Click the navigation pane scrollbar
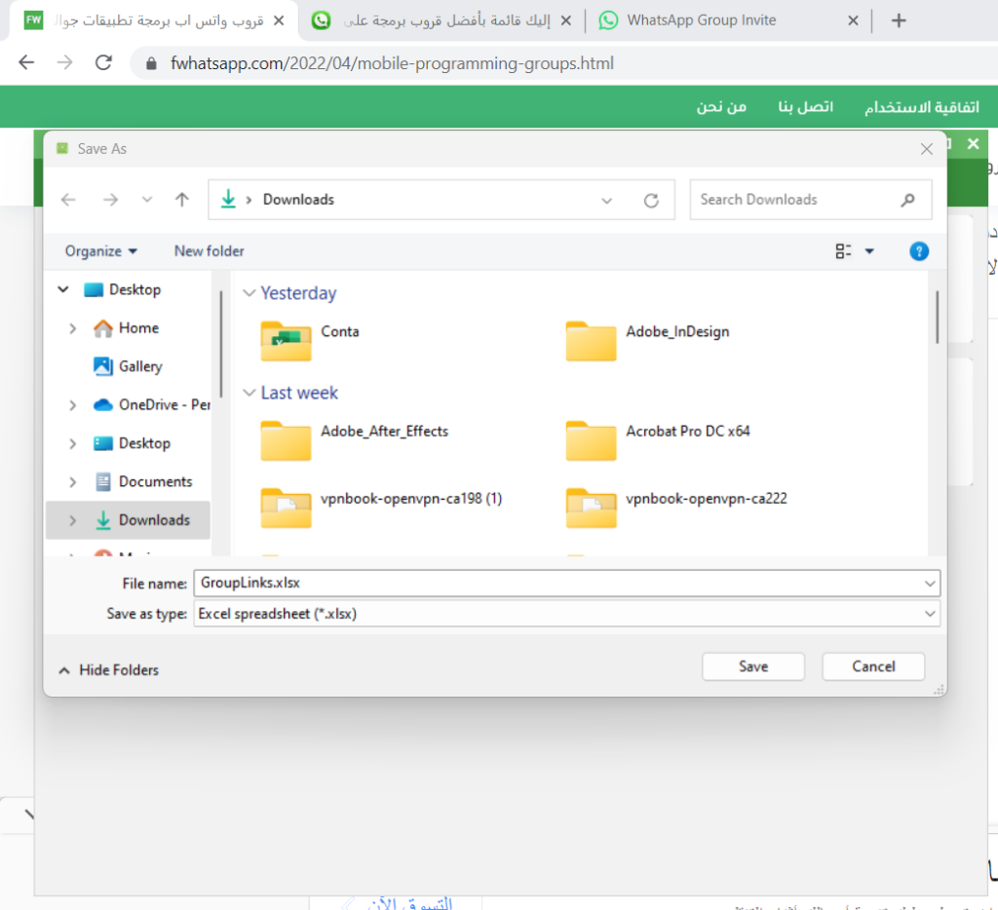The width and height of the screenshot is (998, 910). click(221, 344)
